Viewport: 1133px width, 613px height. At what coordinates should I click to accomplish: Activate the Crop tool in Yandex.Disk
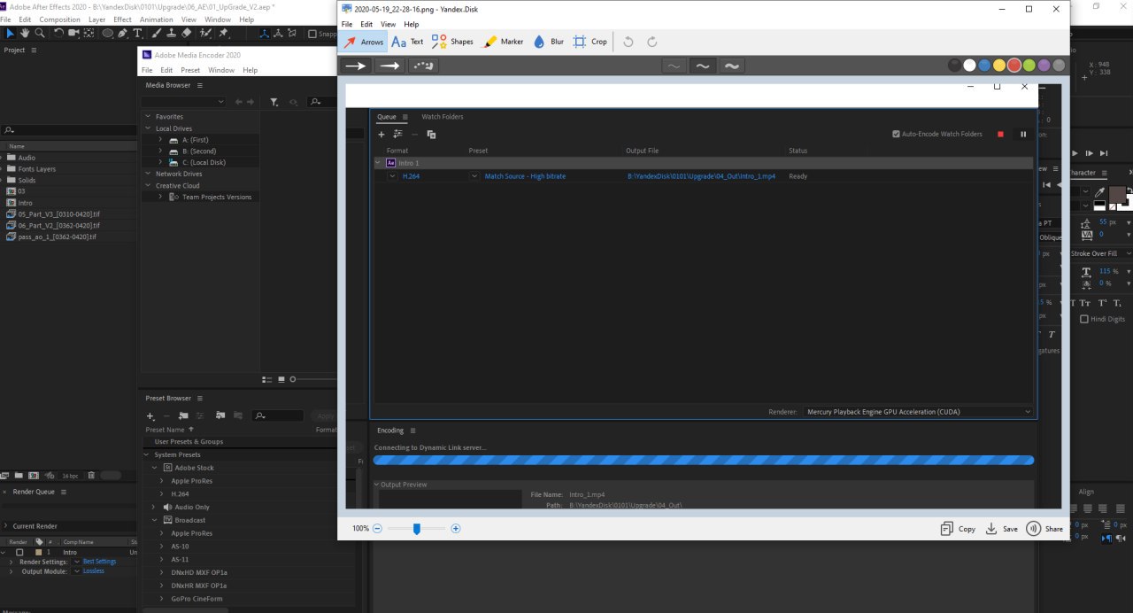click(x=590, y=42)
